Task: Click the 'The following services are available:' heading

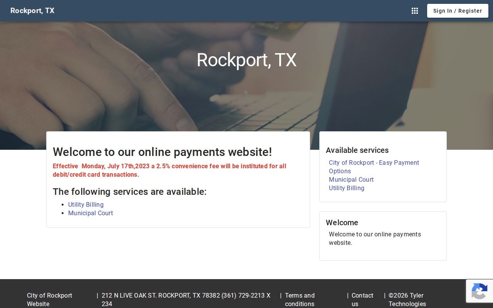Action: click(x=130, y=191)
